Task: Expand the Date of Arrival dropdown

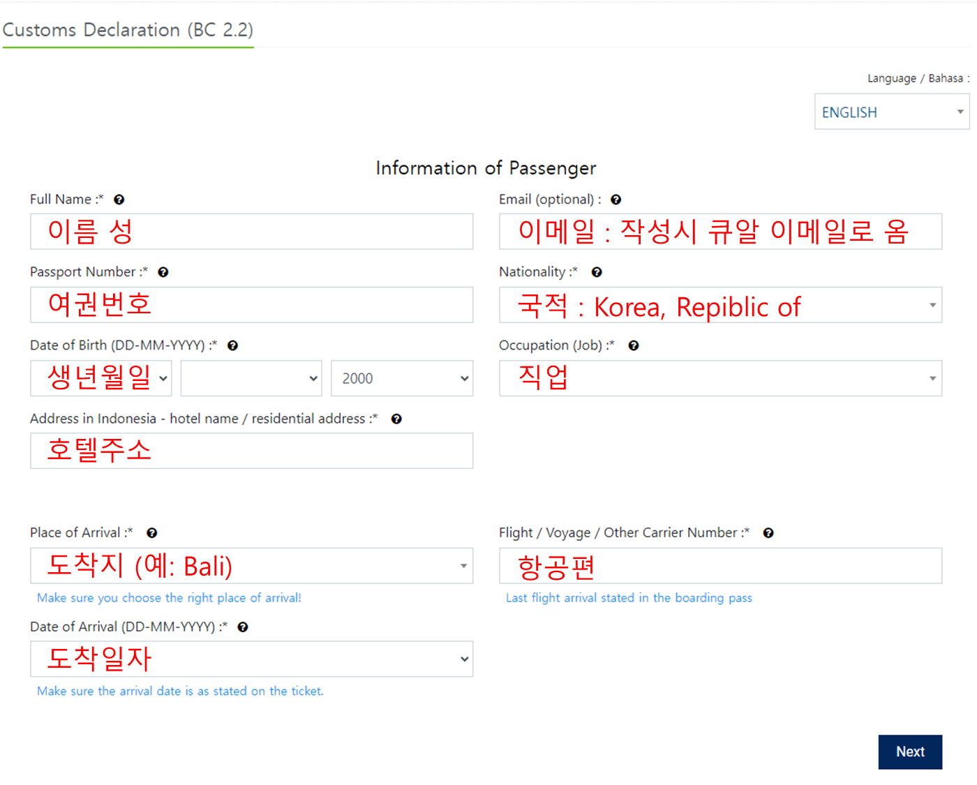Action: point(251,659)
